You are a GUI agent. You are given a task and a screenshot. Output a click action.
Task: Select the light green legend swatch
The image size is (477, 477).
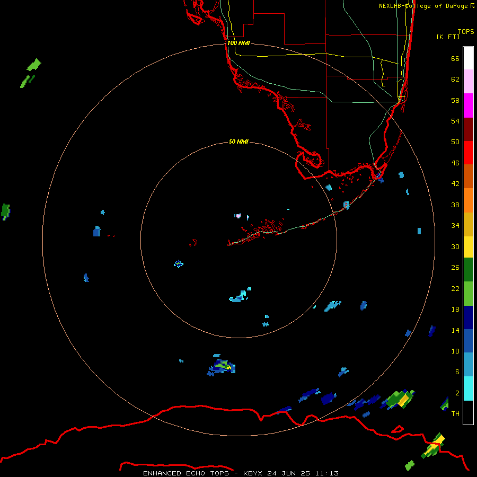(468, 294)
